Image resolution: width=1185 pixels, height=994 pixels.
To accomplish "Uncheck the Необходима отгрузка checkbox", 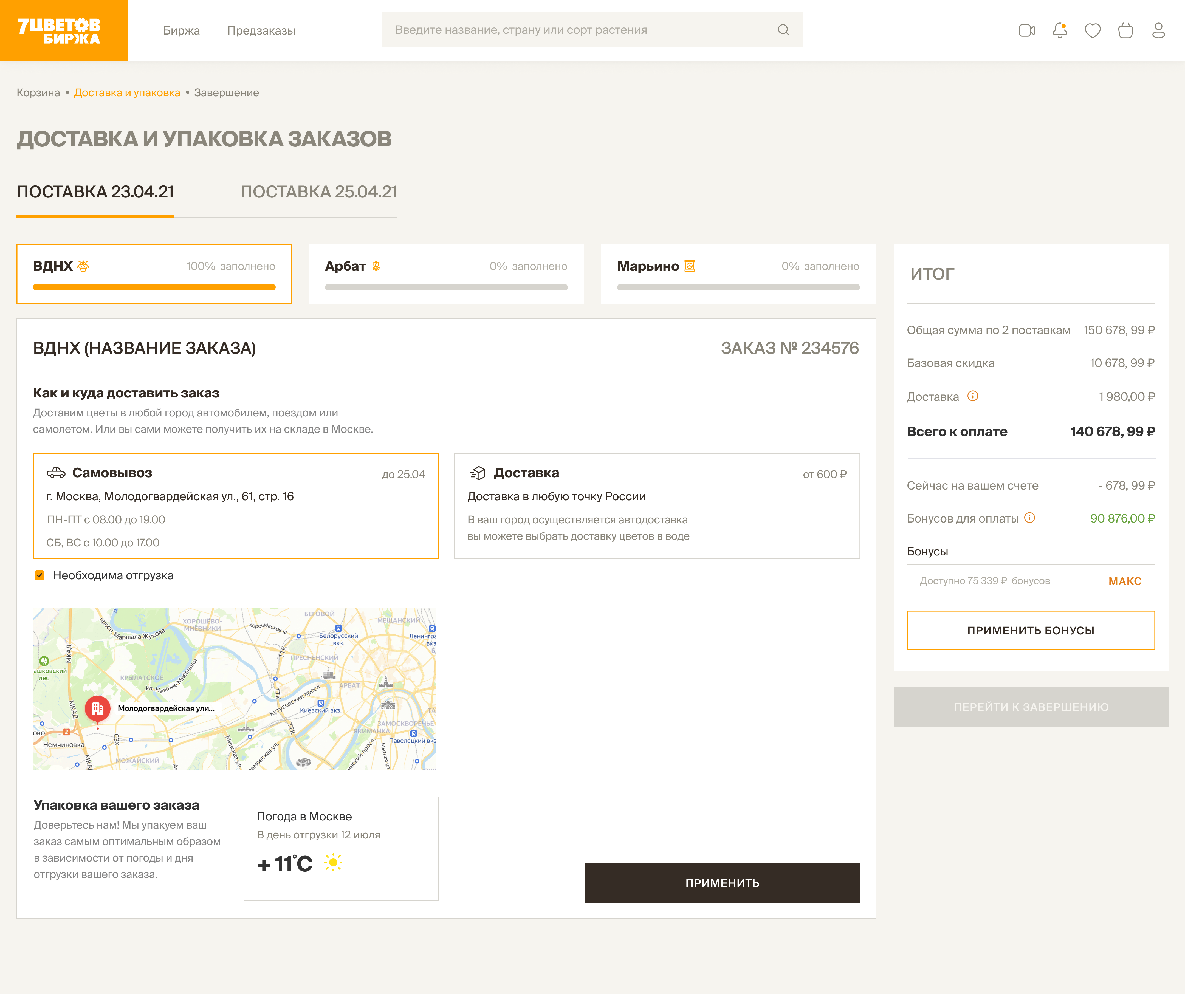I will pos(39,575).
